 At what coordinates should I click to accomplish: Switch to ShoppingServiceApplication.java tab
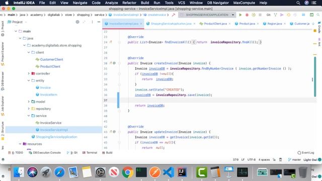[x=171, y=24]
